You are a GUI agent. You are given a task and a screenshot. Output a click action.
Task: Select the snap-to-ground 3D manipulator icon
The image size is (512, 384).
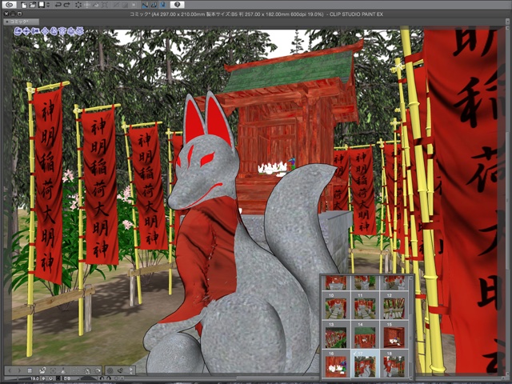click(x=79, y=31)
